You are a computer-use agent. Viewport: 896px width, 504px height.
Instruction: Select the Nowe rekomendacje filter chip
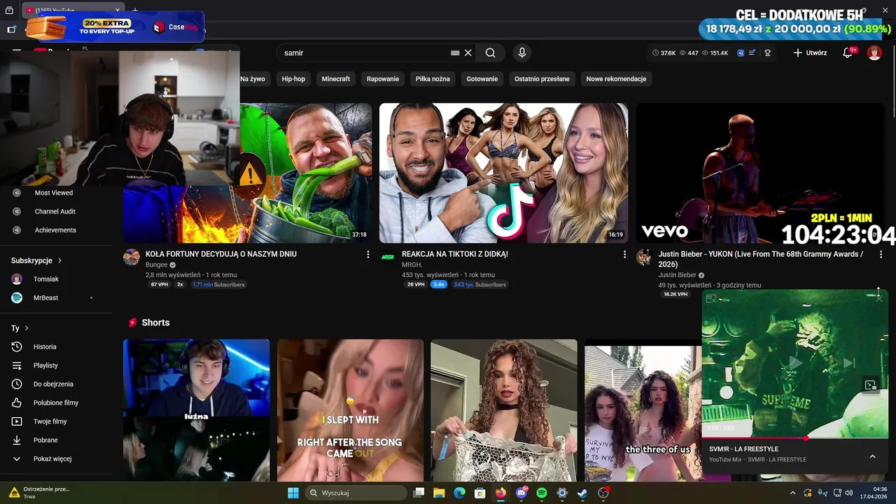(x=616, y=79)
